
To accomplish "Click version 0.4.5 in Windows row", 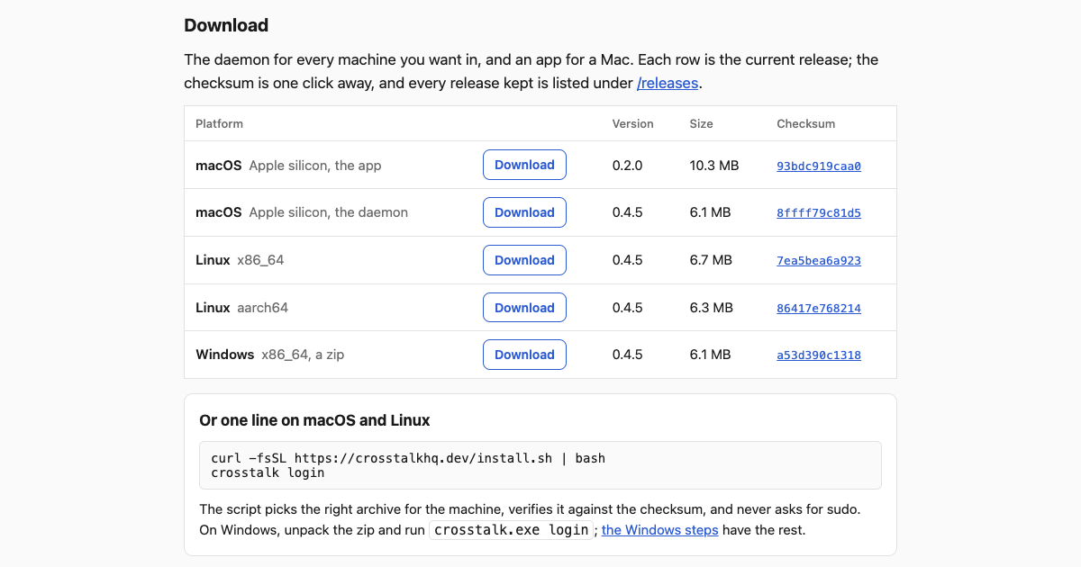I will pos(628,355).
